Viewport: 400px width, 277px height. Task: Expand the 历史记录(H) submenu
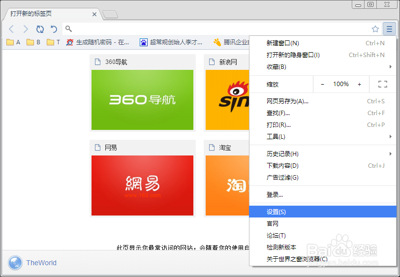click(x=323, y=154)
